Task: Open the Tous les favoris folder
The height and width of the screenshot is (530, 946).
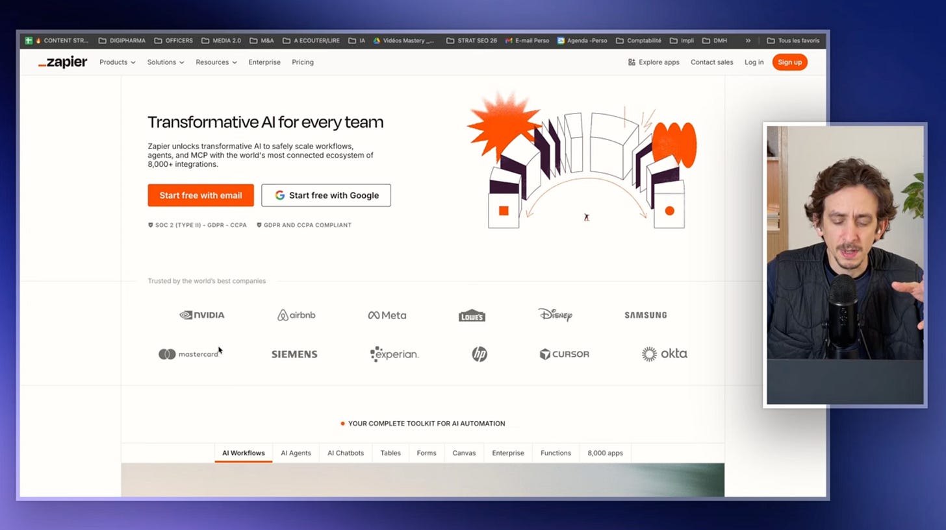Action: coord(793,40)
